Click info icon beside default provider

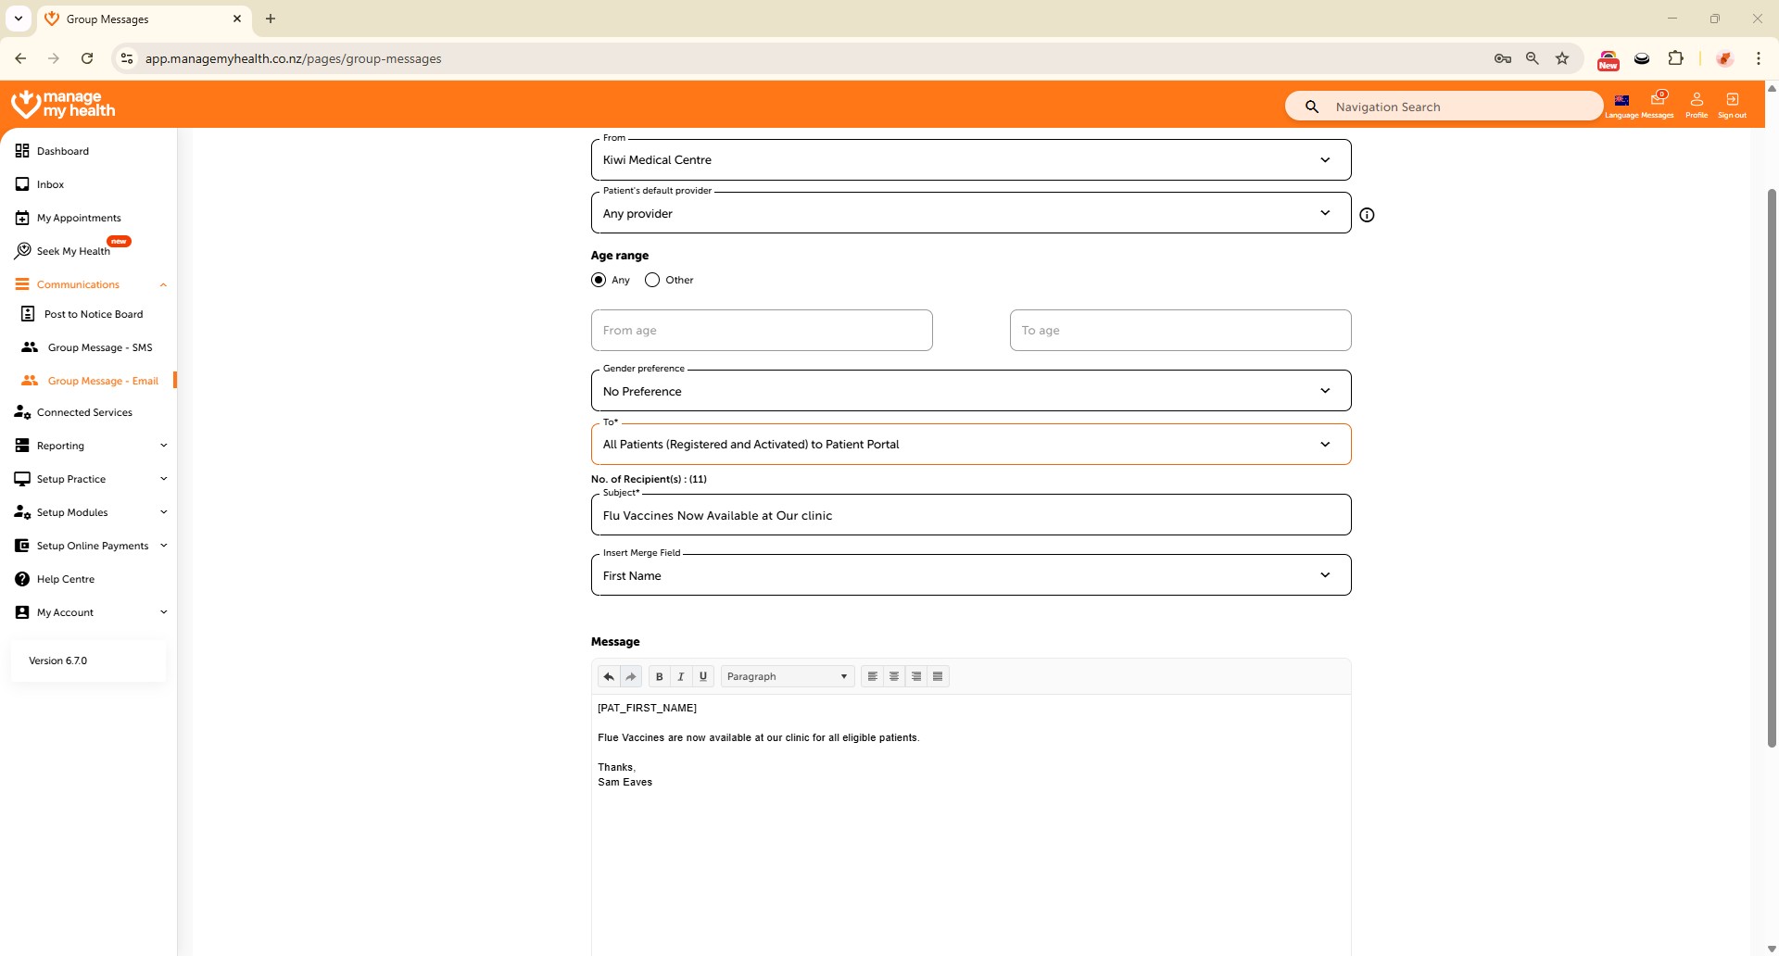click(1367, 215)
